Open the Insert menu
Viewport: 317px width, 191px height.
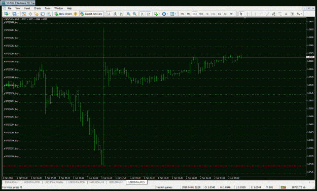click(x=27, y=8)
